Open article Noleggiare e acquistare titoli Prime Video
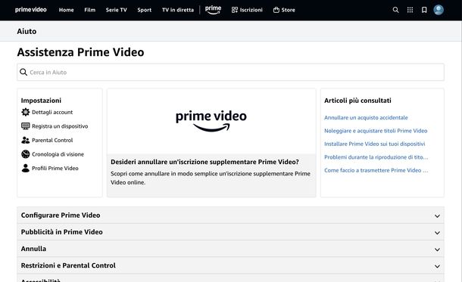 (x=376, y=131)
